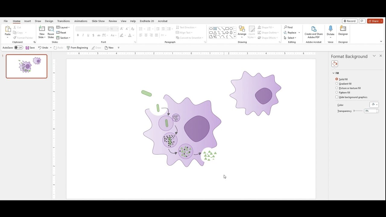Click the Paste clipboard icon
The image size is (386, 217).
(x=8, y=29)
